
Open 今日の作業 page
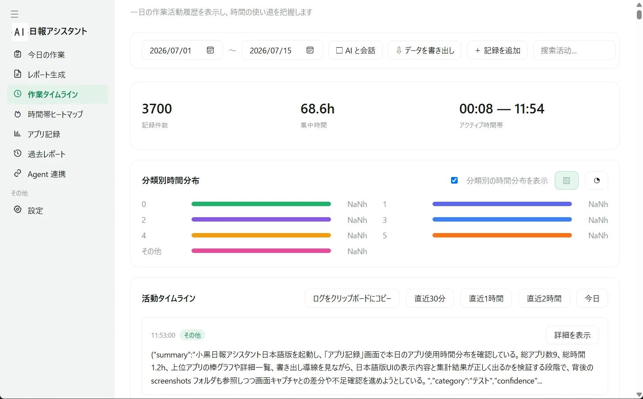point(57,55)
